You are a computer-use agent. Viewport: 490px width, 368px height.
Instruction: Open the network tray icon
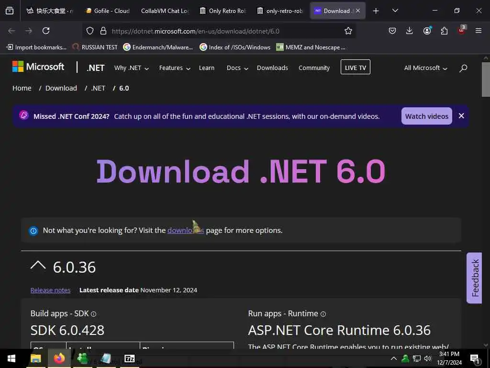[416, 358]
